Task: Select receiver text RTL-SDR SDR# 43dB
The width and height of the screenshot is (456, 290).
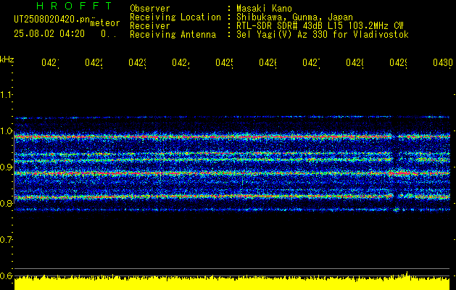Action: point(281,26)
